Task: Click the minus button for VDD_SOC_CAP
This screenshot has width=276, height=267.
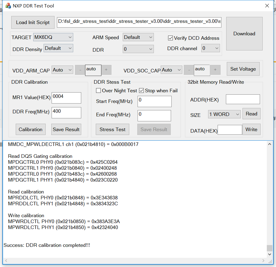Action: click(189, 70)
